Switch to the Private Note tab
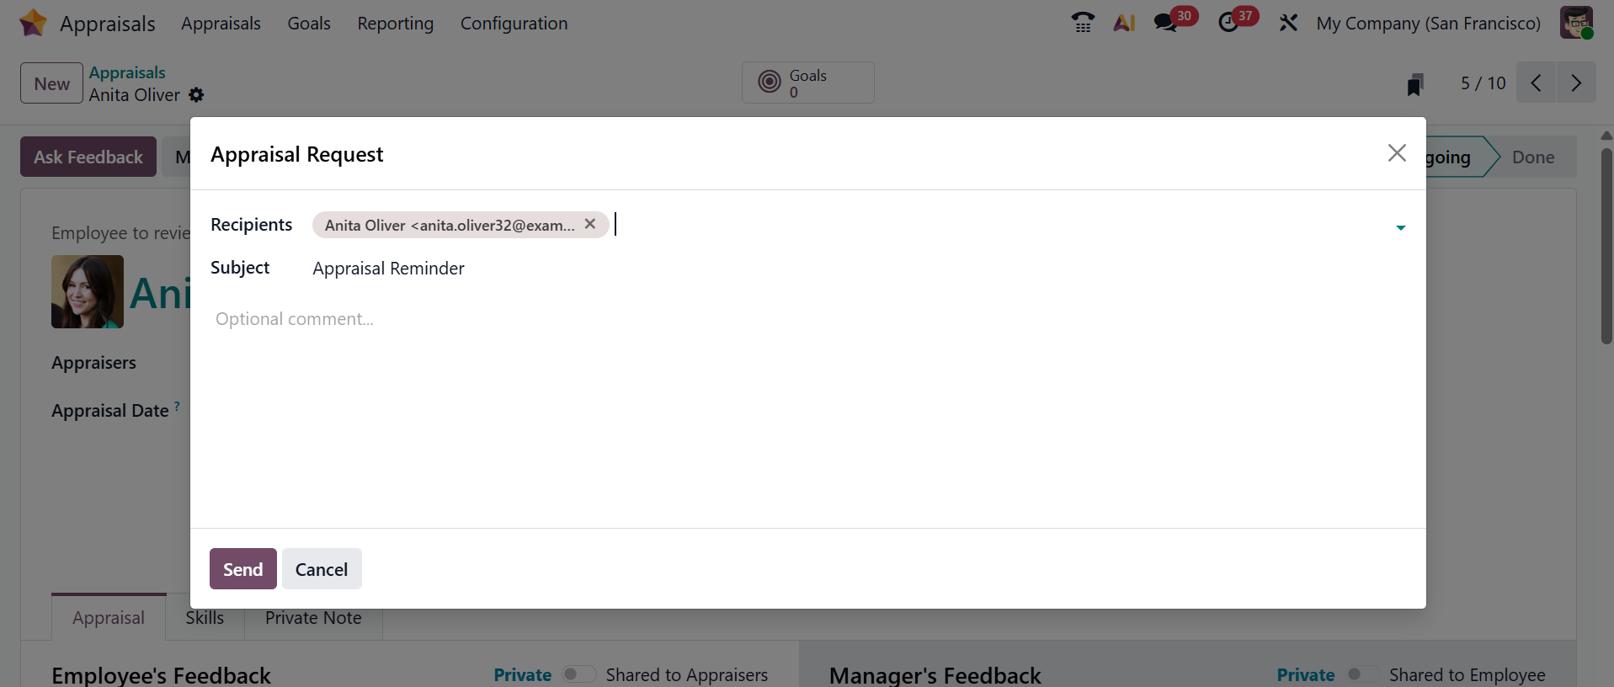This screenshot has width=1614, height=687. coord(313,618)
